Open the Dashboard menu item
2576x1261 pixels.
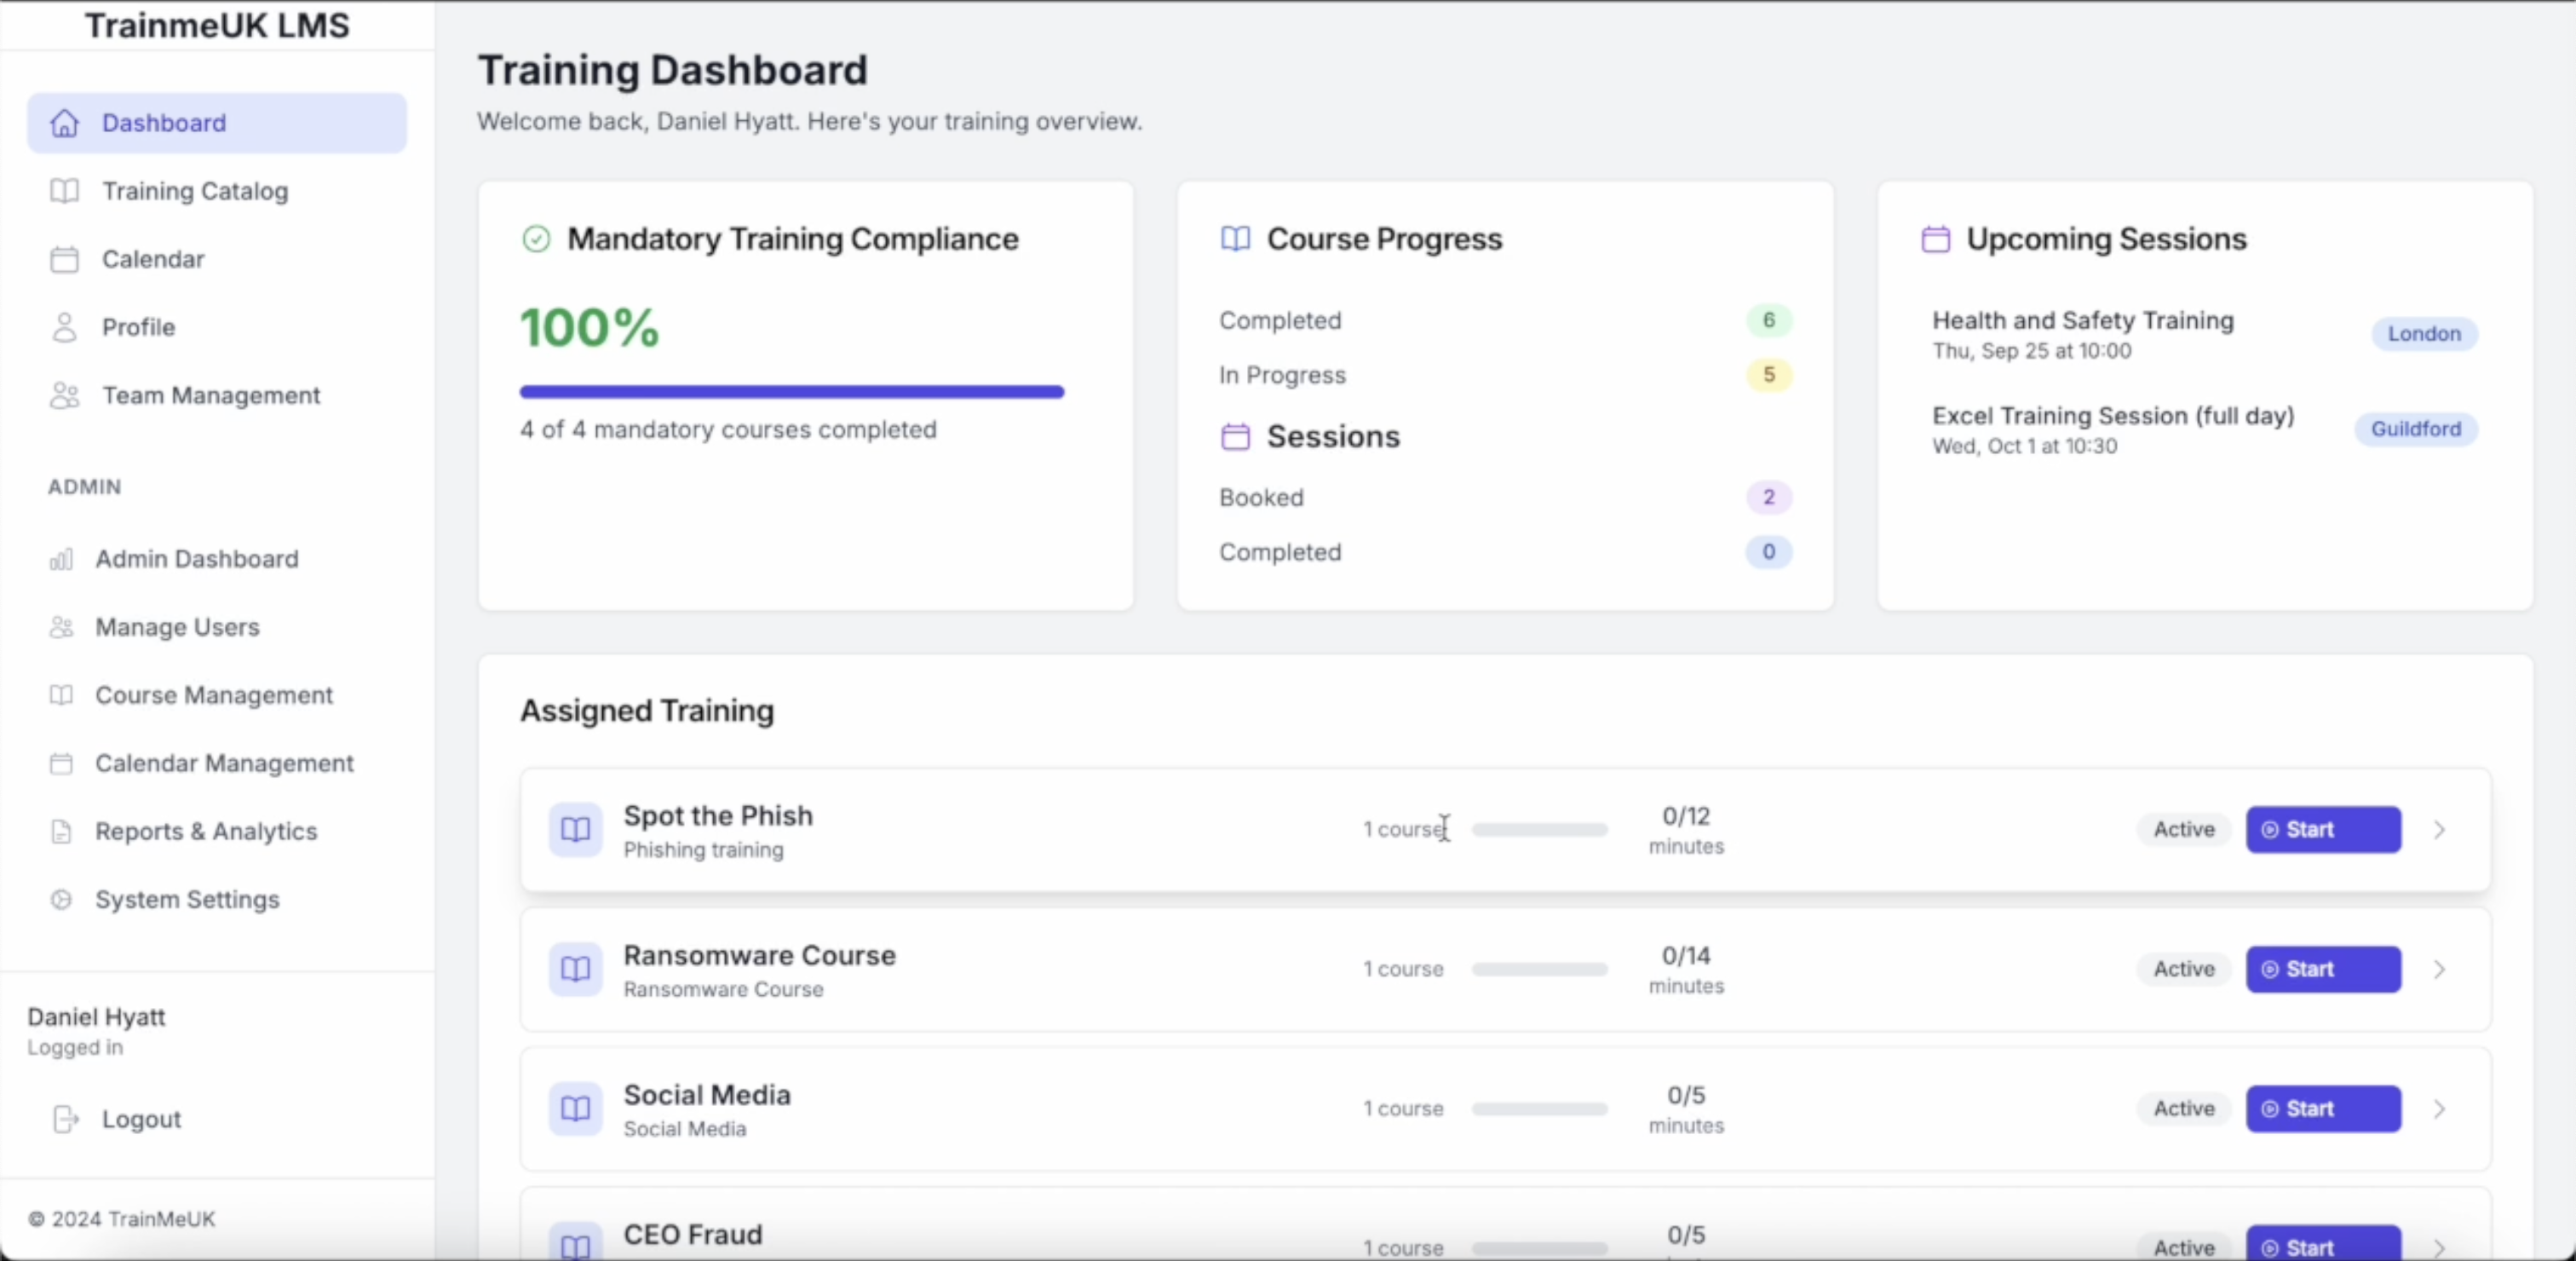pos(217,123)
